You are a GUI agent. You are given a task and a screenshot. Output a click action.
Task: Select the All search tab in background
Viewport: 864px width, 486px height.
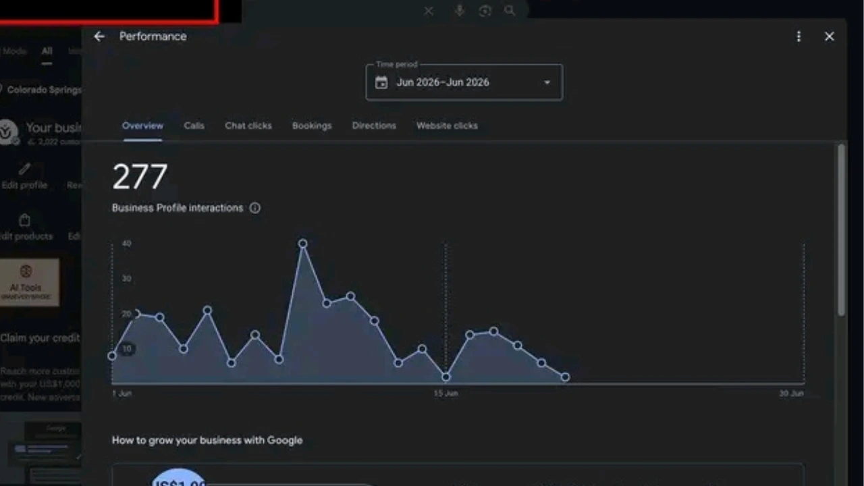[47, 51]
